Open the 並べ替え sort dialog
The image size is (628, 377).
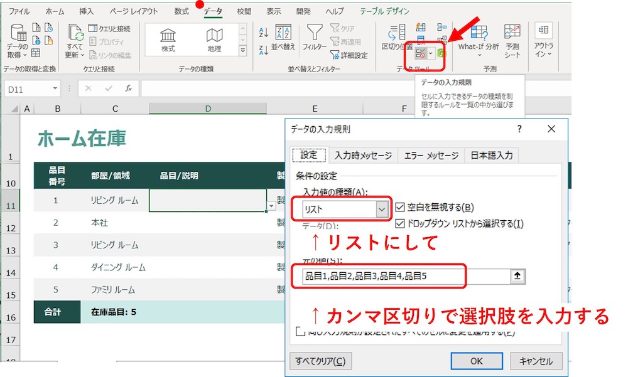point(283,37)
